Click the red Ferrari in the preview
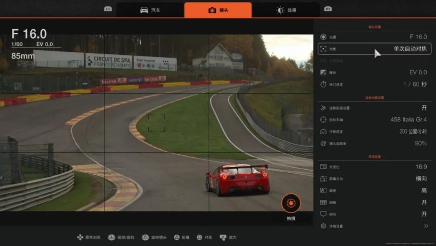 click(237, 179)
